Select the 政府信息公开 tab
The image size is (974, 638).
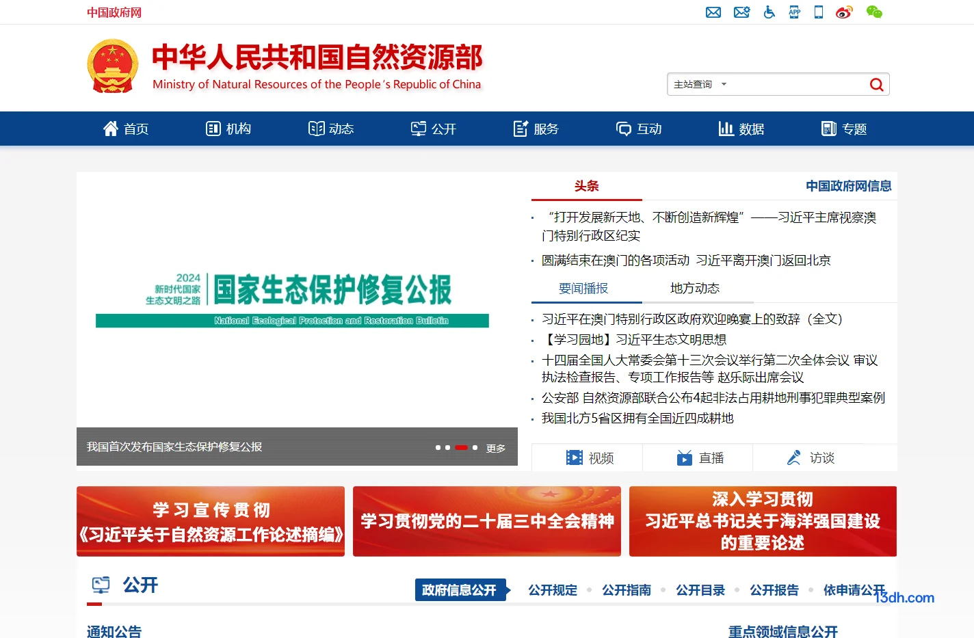[460, 590]
